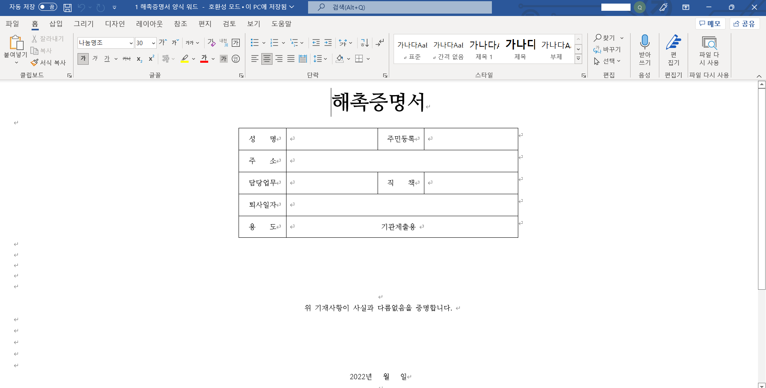766x388 pixels.
Task: Toggle center alignment button
Action: tap(267, 59)
